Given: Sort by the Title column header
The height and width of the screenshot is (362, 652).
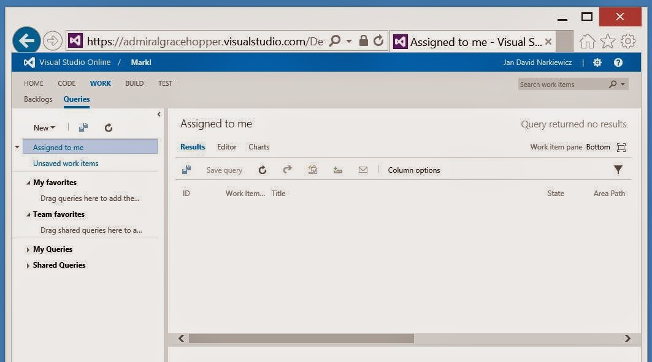Looking at the screenshot, I should [278, 194].
